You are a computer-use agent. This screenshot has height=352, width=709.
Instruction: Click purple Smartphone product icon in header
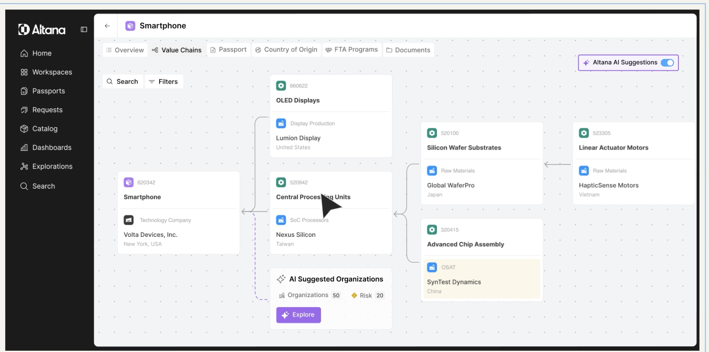(x=130, y=26)
